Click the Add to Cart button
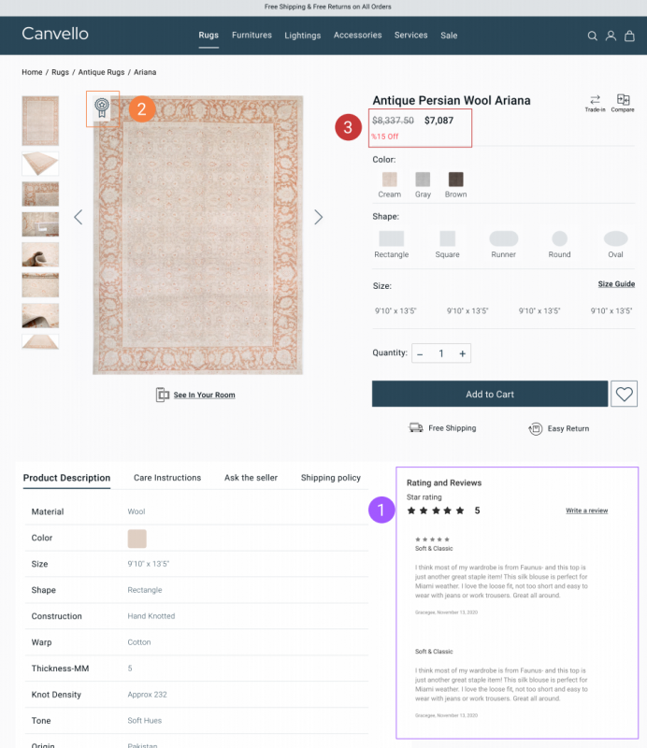 pos(490,395)
